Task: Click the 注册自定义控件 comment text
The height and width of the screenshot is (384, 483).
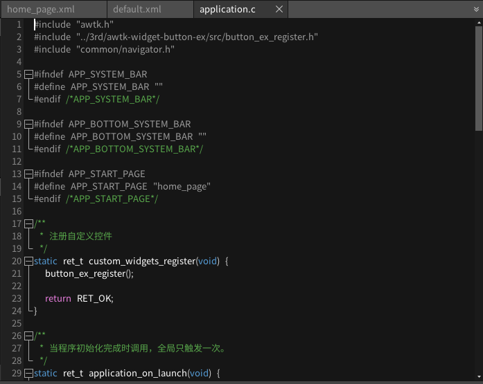Action: click(80, 236)
